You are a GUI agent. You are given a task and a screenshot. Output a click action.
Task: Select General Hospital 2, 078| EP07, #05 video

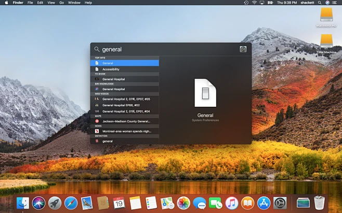coord(125,99)
